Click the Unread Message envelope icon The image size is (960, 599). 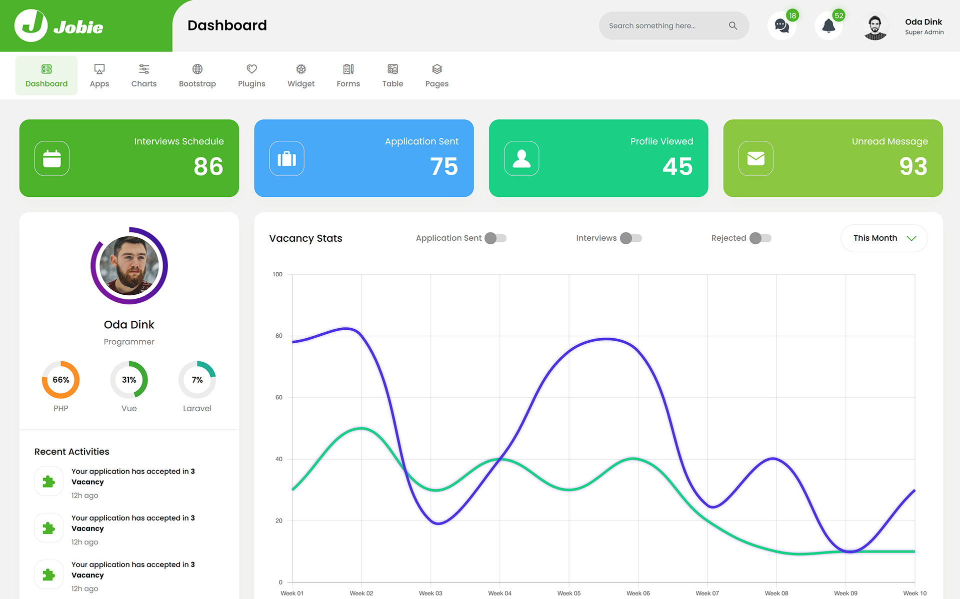pos(755,158)
